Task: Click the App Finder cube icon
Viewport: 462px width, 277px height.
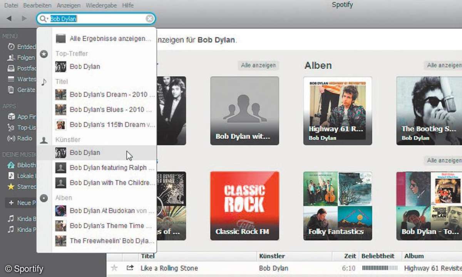Action: coord(11,117)
